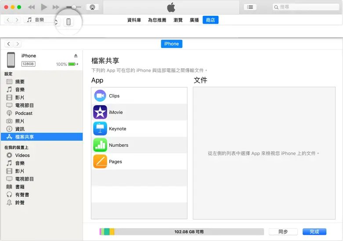Select 檔案共享 in sidebar
This screenshot has width=343, height=241.
tap(42, 137)
